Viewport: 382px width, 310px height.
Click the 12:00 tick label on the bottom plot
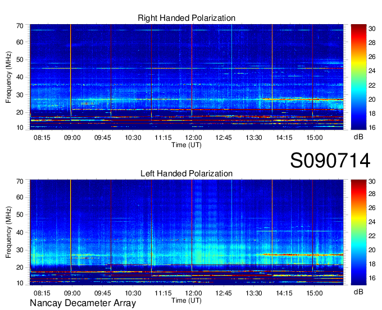[x=193, y=293]
